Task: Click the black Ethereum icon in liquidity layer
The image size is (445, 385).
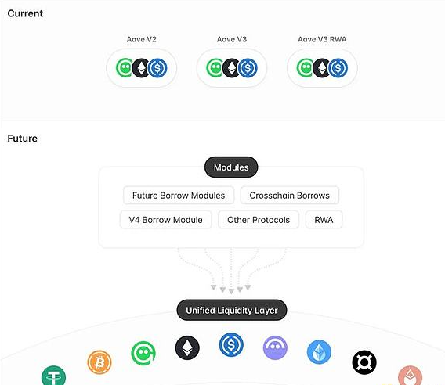Action: [x=187, y=347]
